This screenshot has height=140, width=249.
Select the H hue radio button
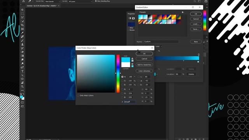coord(122,77)
